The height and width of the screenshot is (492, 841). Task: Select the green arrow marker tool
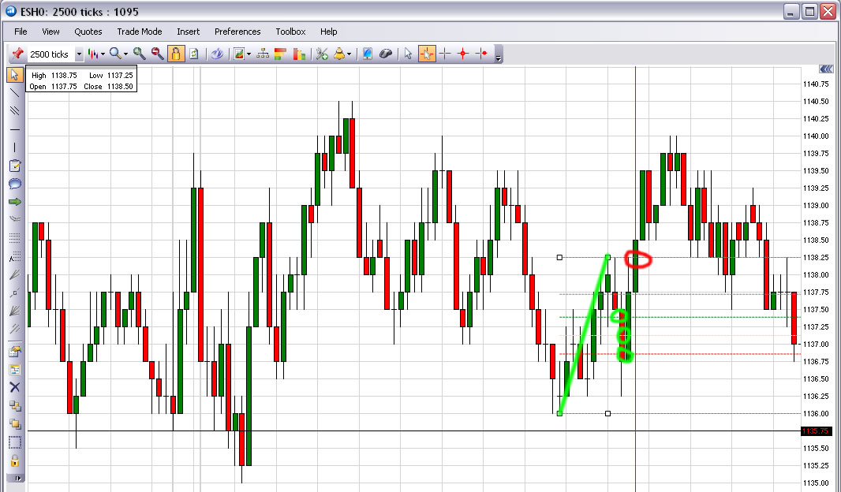tap(14, 202)
